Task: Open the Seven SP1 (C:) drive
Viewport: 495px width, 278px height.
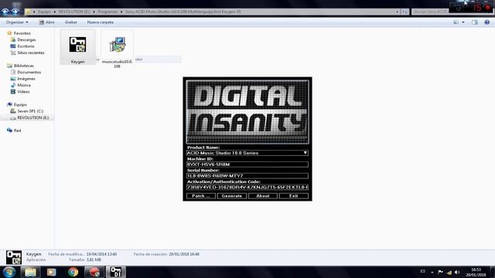Action: point(30,111)
